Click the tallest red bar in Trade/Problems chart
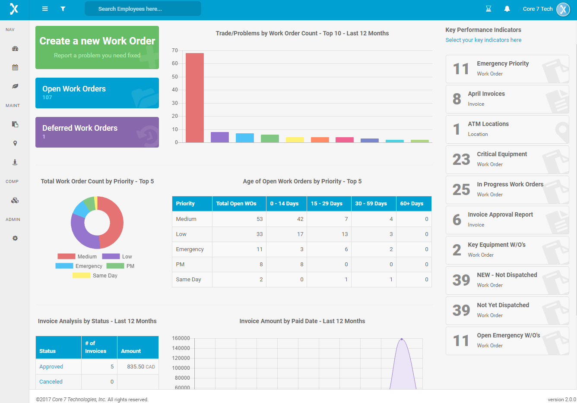Image resolution: width=577 pixels, height=403 pixels. [x=195, y=98]
